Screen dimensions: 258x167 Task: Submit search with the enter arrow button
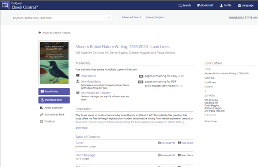108,18
